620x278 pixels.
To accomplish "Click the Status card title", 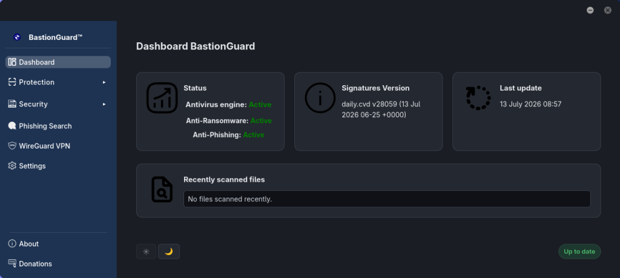I will (x=195, y=88).
